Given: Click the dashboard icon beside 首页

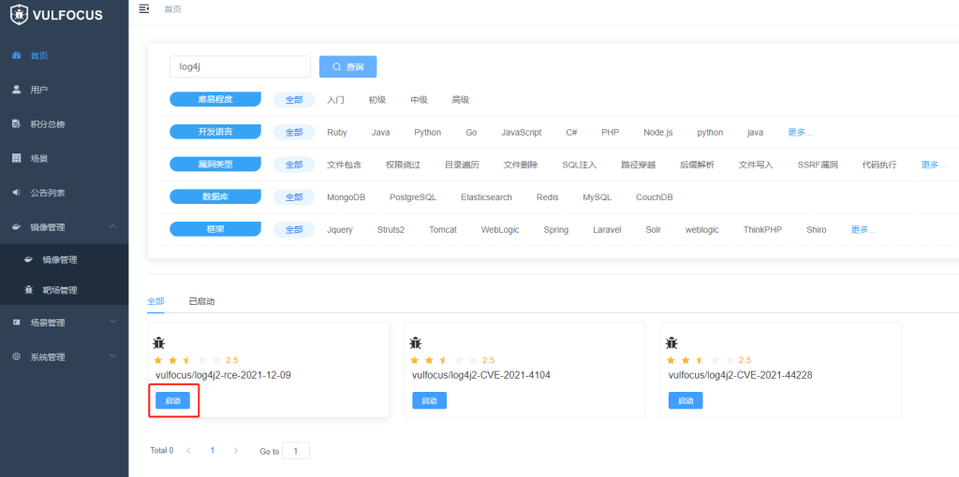Looking at the screenshot, I should tap(17, 55).
